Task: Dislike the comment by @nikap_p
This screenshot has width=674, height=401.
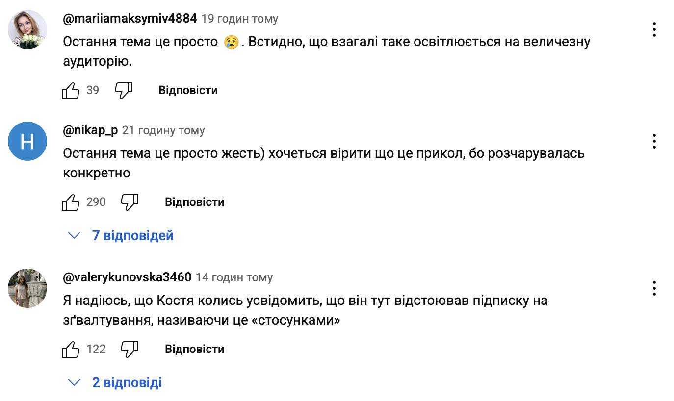Action: coord(130,202)
